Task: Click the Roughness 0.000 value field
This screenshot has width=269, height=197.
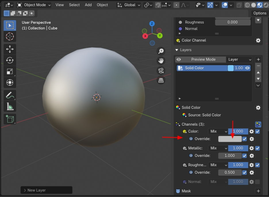Action: (233, 22)
